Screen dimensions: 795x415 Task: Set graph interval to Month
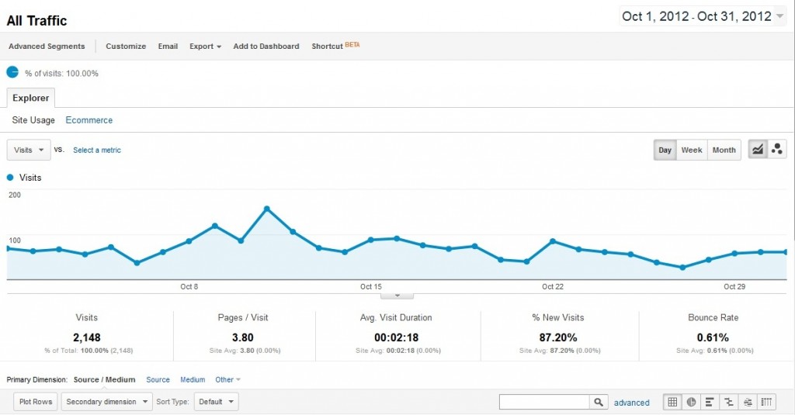pyautogui.click(x=724, y=150)
